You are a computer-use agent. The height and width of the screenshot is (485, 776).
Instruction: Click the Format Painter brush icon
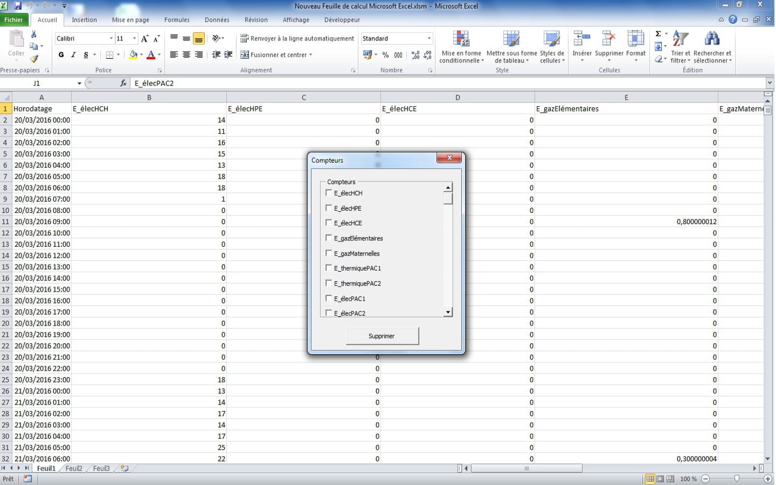tap(34, 59)
